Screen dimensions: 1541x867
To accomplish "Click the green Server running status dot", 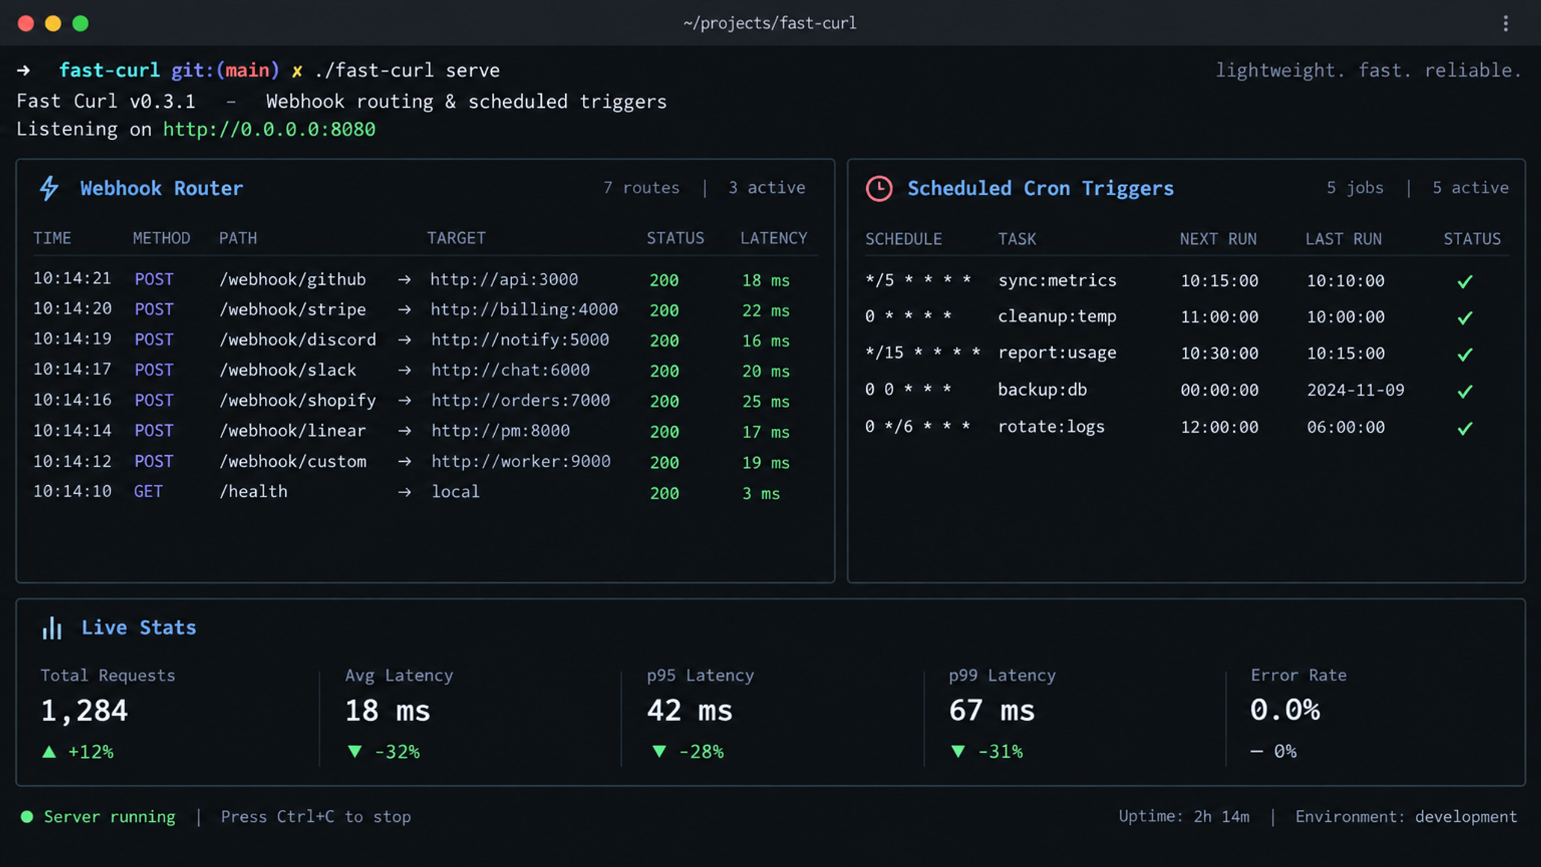I will pyautogui.click(x=27, y=816).
